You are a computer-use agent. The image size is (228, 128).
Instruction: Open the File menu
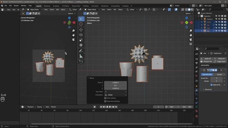(6, 6)
